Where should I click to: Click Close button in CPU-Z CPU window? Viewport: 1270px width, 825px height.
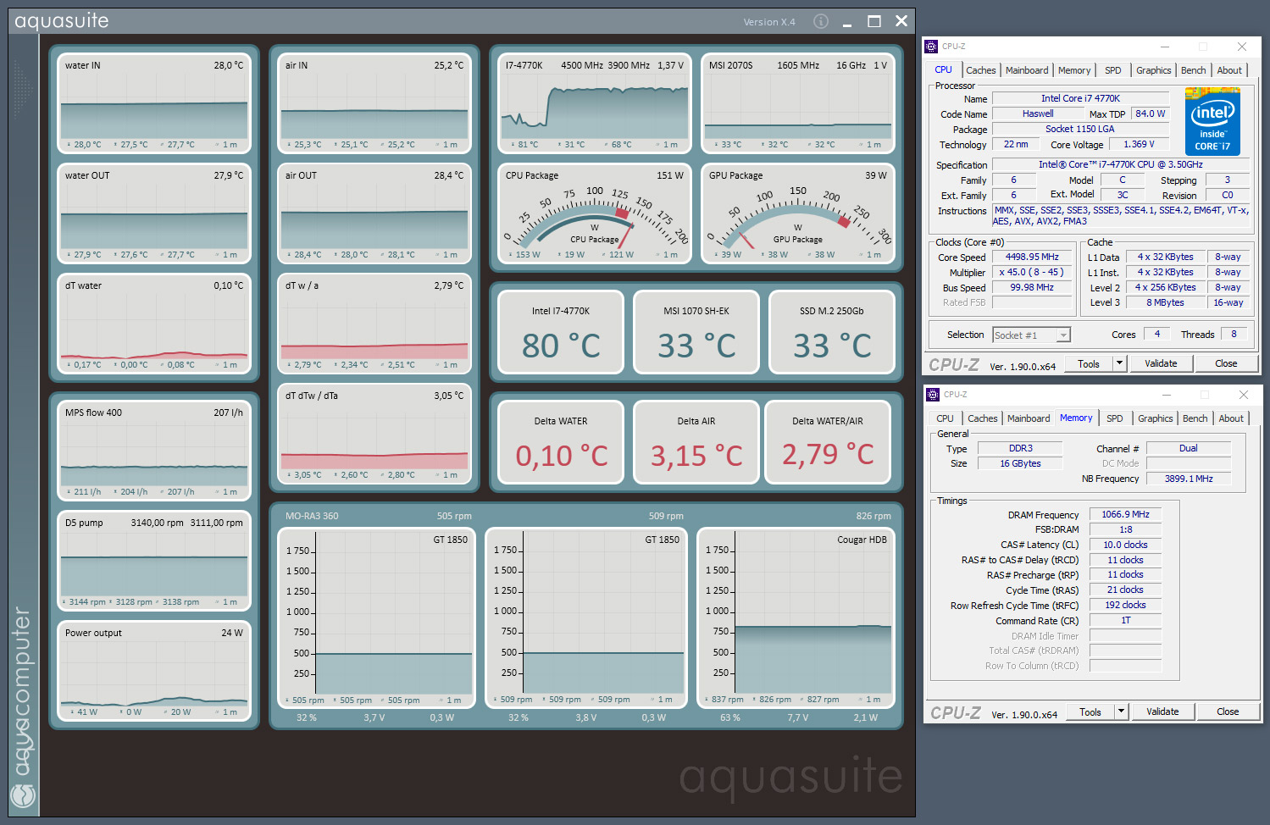(x=1226, y=363)
